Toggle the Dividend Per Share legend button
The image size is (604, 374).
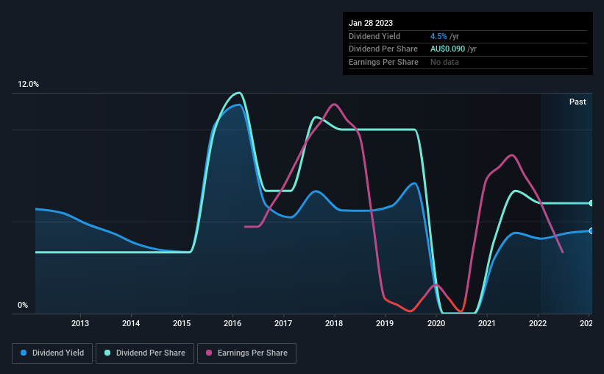pos(145,353)
